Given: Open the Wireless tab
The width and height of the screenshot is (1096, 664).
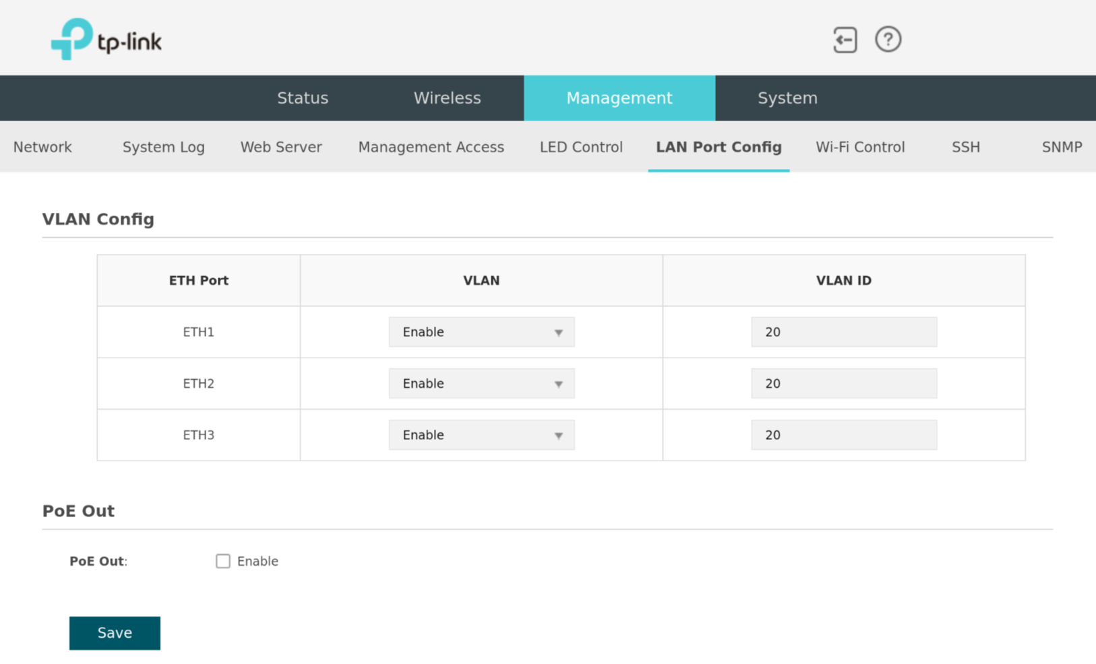Looking at the screenshot, I should [447, 98].
